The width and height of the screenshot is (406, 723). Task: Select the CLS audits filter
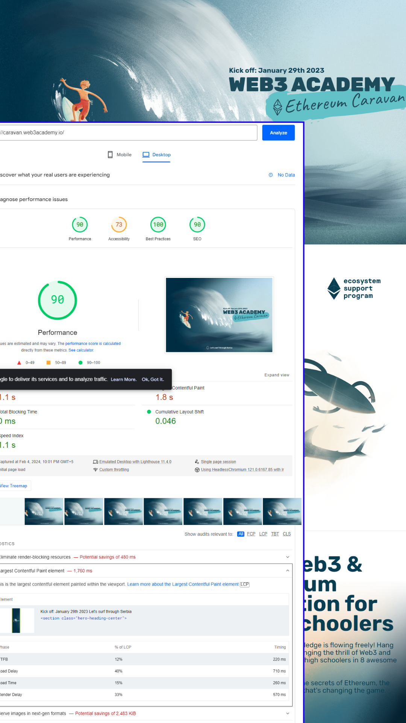click(287, 534)
